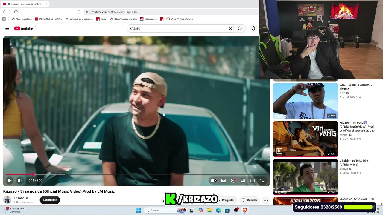Subscribe with the Suscribirse button

coord(50,200)
